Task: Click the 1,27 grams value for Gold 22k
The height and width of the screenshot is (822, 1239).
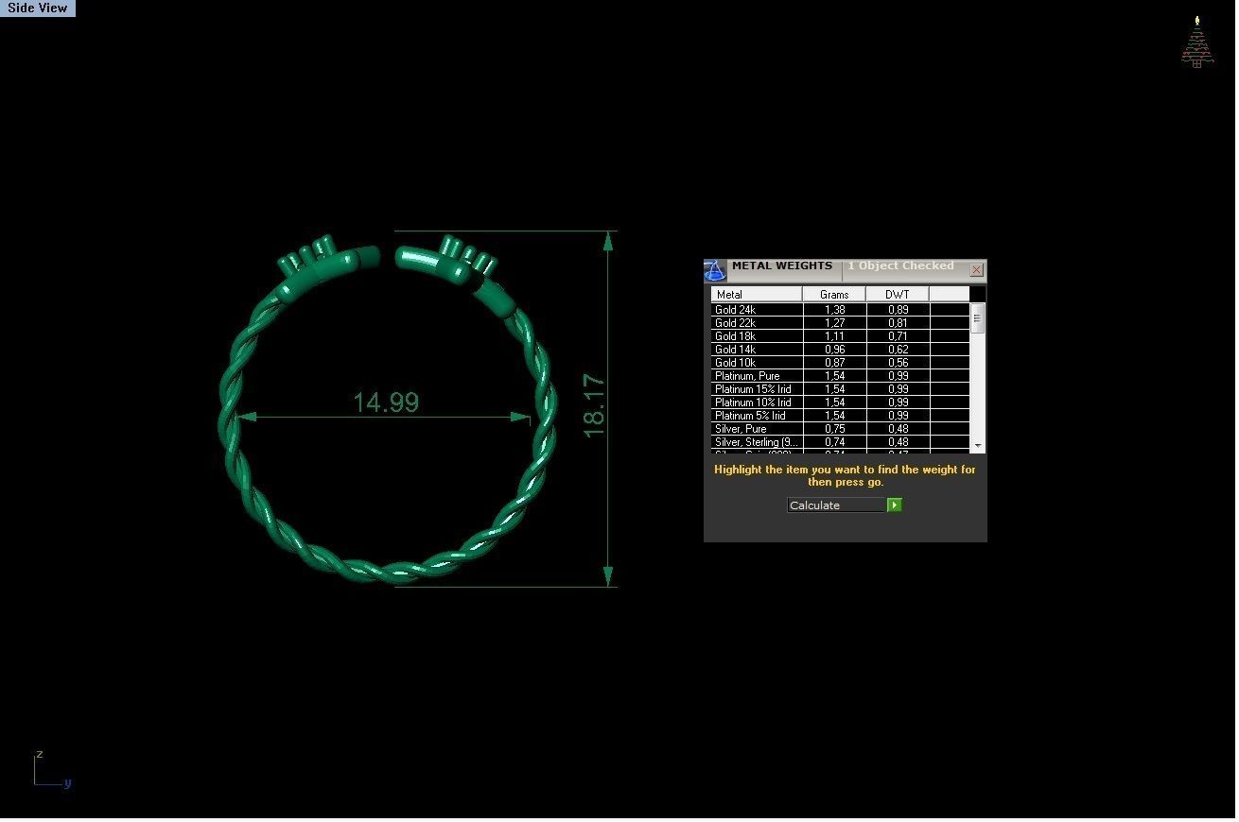Action: pyautogui.click(x=834, y=323)
